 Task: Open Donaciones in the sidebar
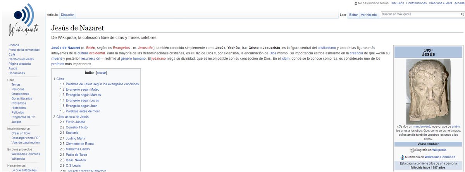pos(17,73)
